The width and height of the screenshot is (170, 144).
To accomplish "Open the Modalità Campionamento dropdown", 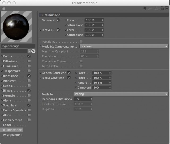I will coord(124,46).
